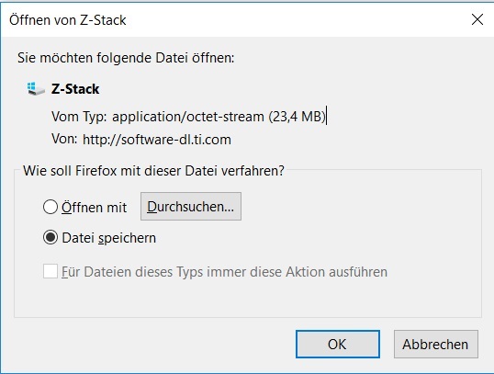The width and height of the screenshot is (494, 374).
Task: Close the Öffnen von Z-Stack dialog
Action: (x=477, y=19)
